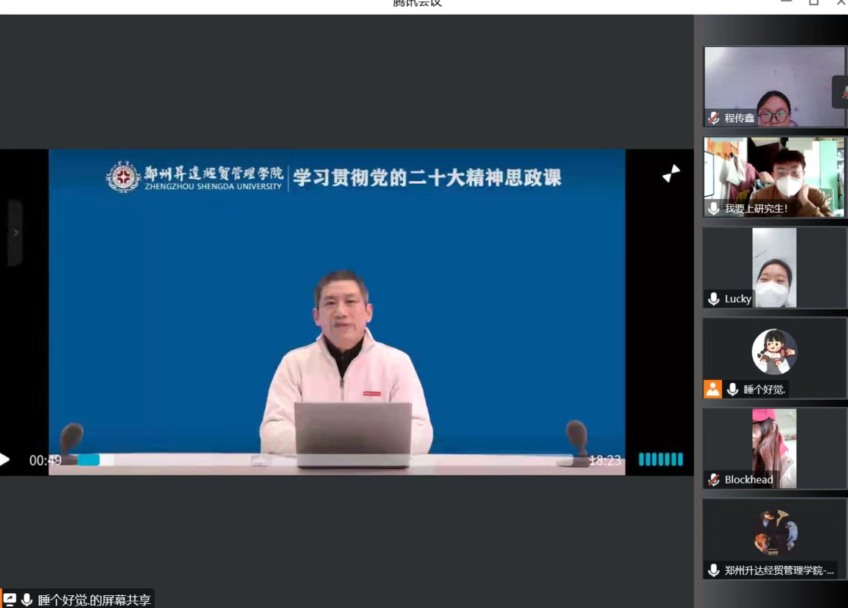The height and width of the screenshot is (608, 848).
Task: Select the 睡个好觉 cartoon avatar tile
Action: (774, 352)
